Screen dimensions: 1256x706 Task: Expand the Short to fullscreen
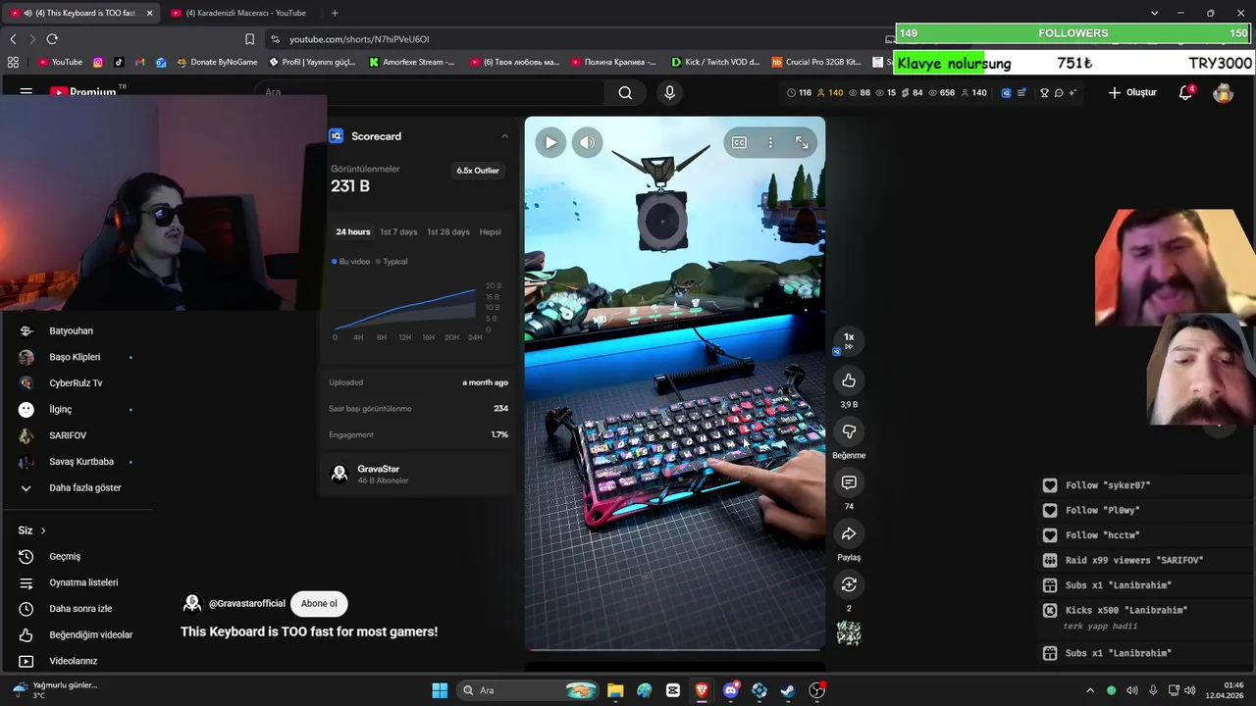[802, 143]
